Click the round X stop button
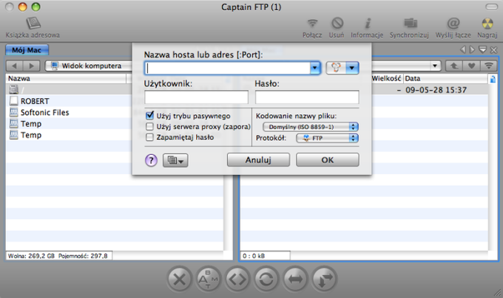 179,279
